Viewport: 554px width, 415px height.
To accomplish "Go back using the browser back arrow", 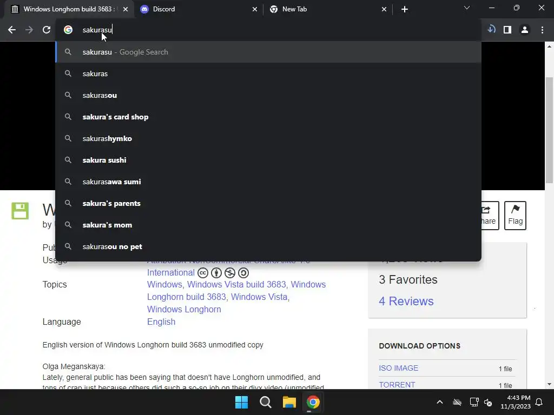I will pos(12,30).
